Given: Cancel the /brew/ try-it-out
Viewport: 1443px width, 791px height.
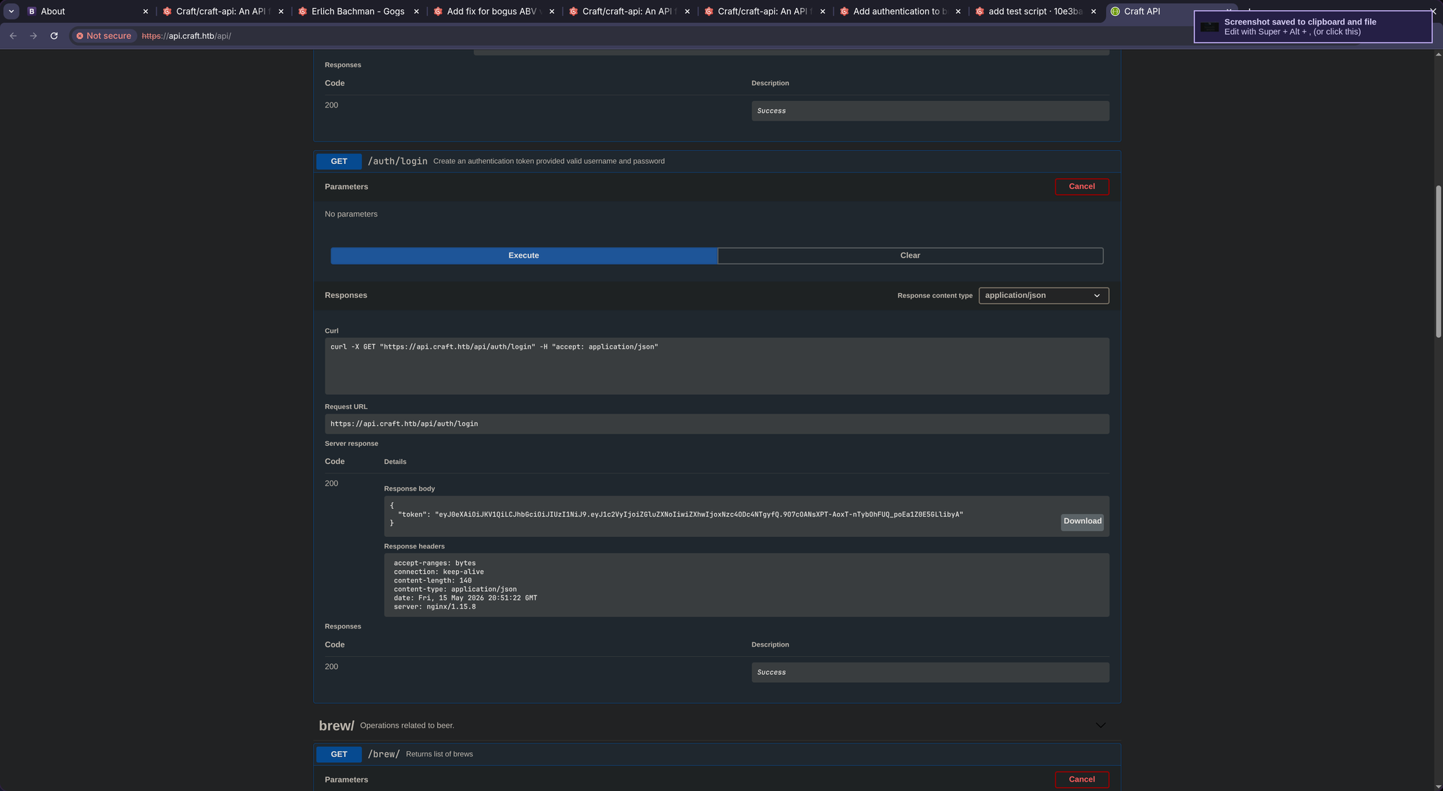Looking at the screenshot, I should point(1082,780).
